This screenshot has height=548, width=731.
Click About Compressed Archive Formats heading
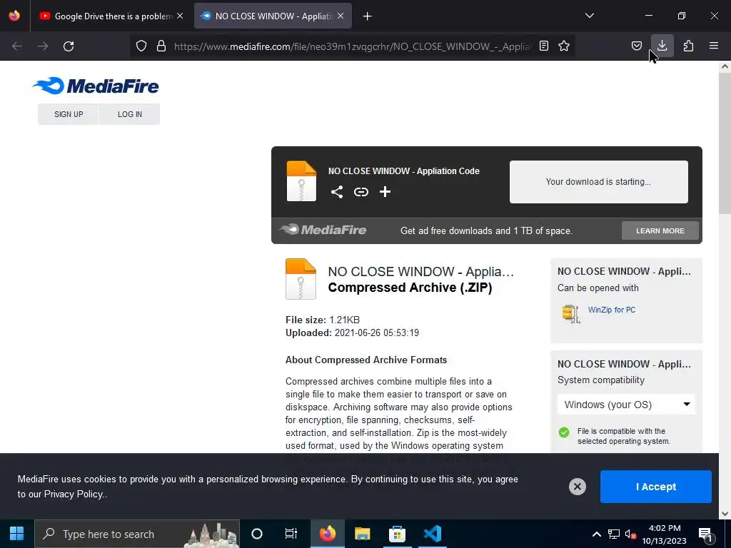click(x=366, y=360)
